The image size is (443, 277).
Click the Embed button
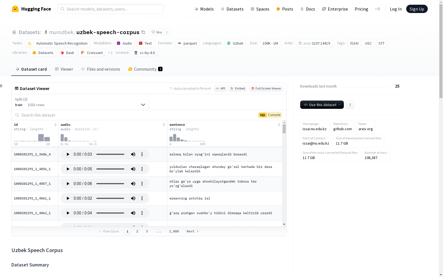click(x=238, y=88)
